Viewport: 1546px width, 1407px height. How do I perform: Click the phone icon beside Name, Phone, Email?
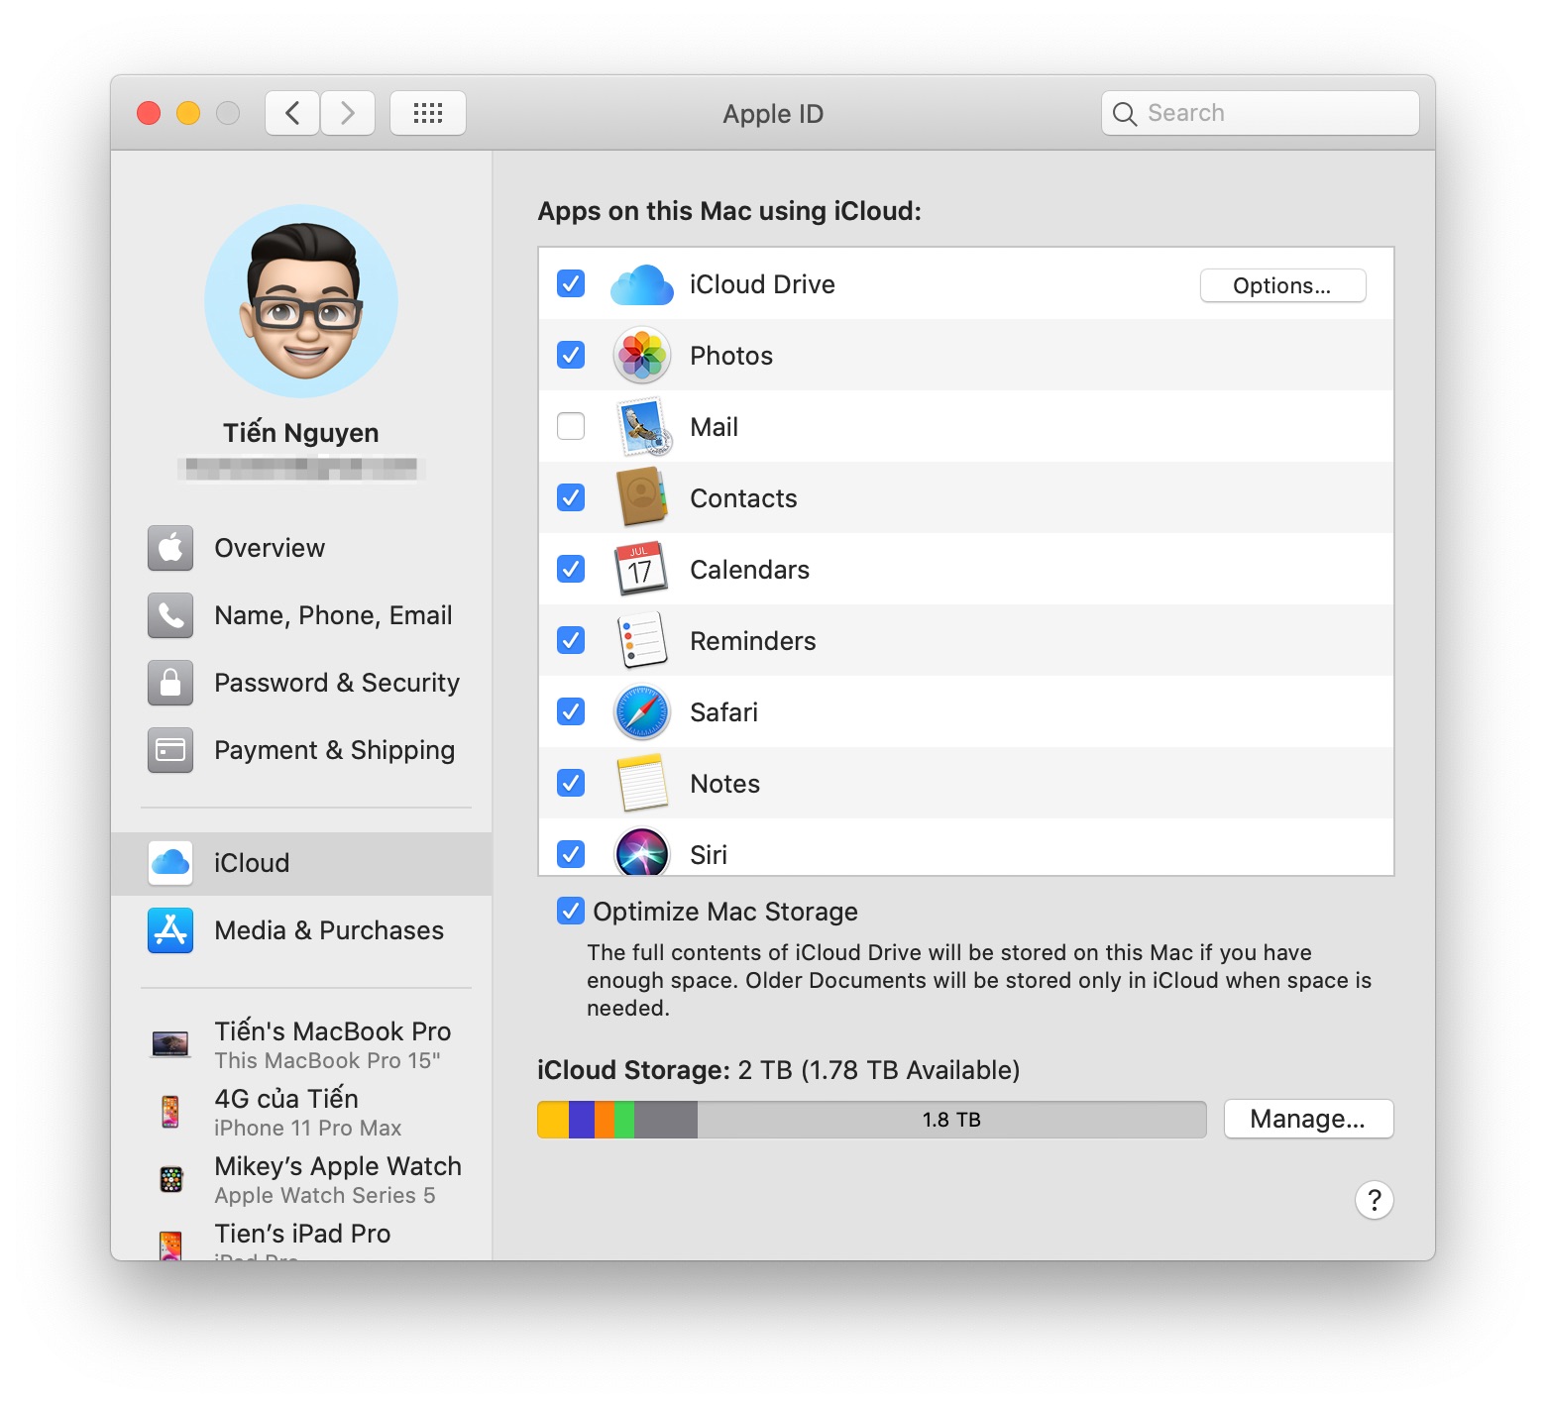coord(170,615)
